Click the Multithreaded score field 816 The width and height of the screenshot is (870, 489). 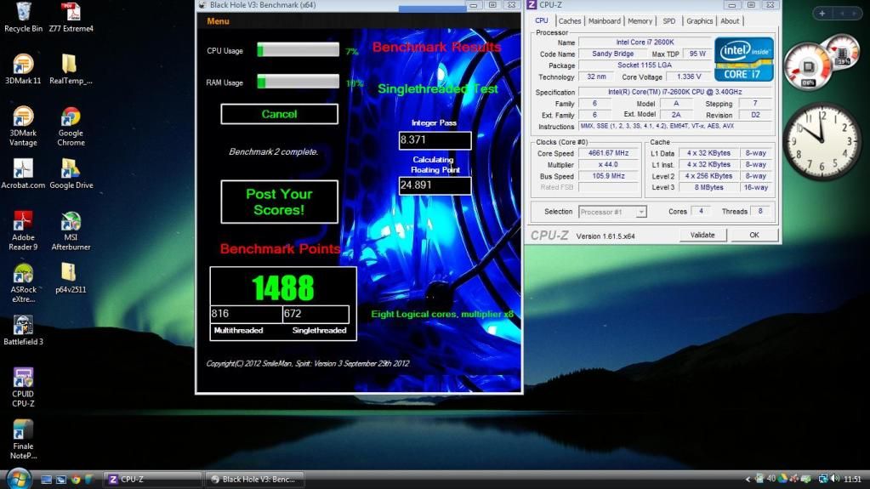(x=246, y=314)
